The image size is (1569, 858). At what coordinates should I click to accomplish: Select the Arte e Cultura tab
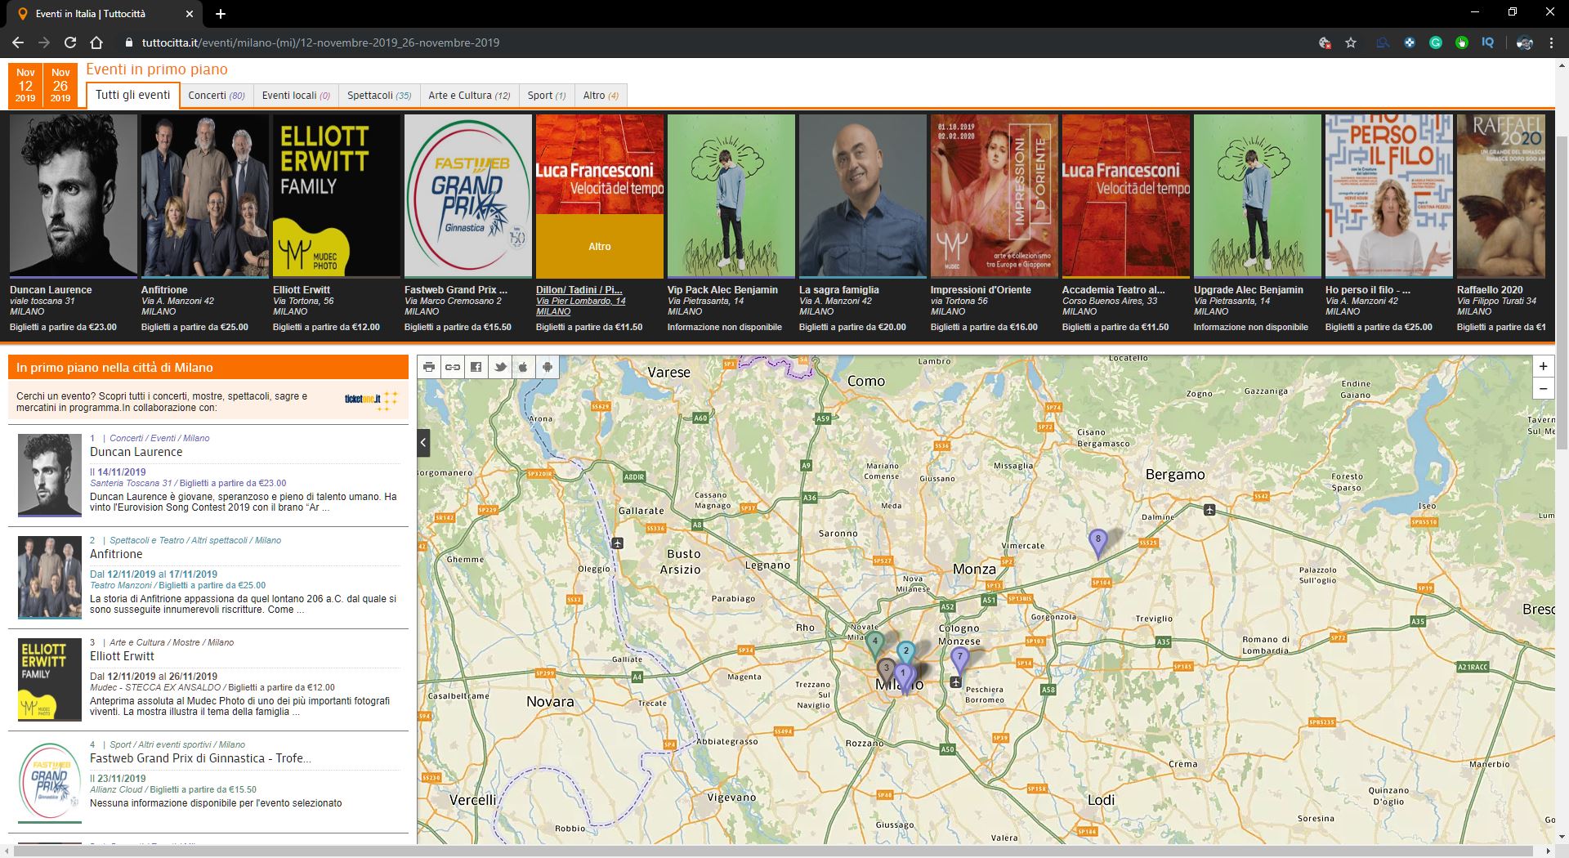tap(469, 96)
